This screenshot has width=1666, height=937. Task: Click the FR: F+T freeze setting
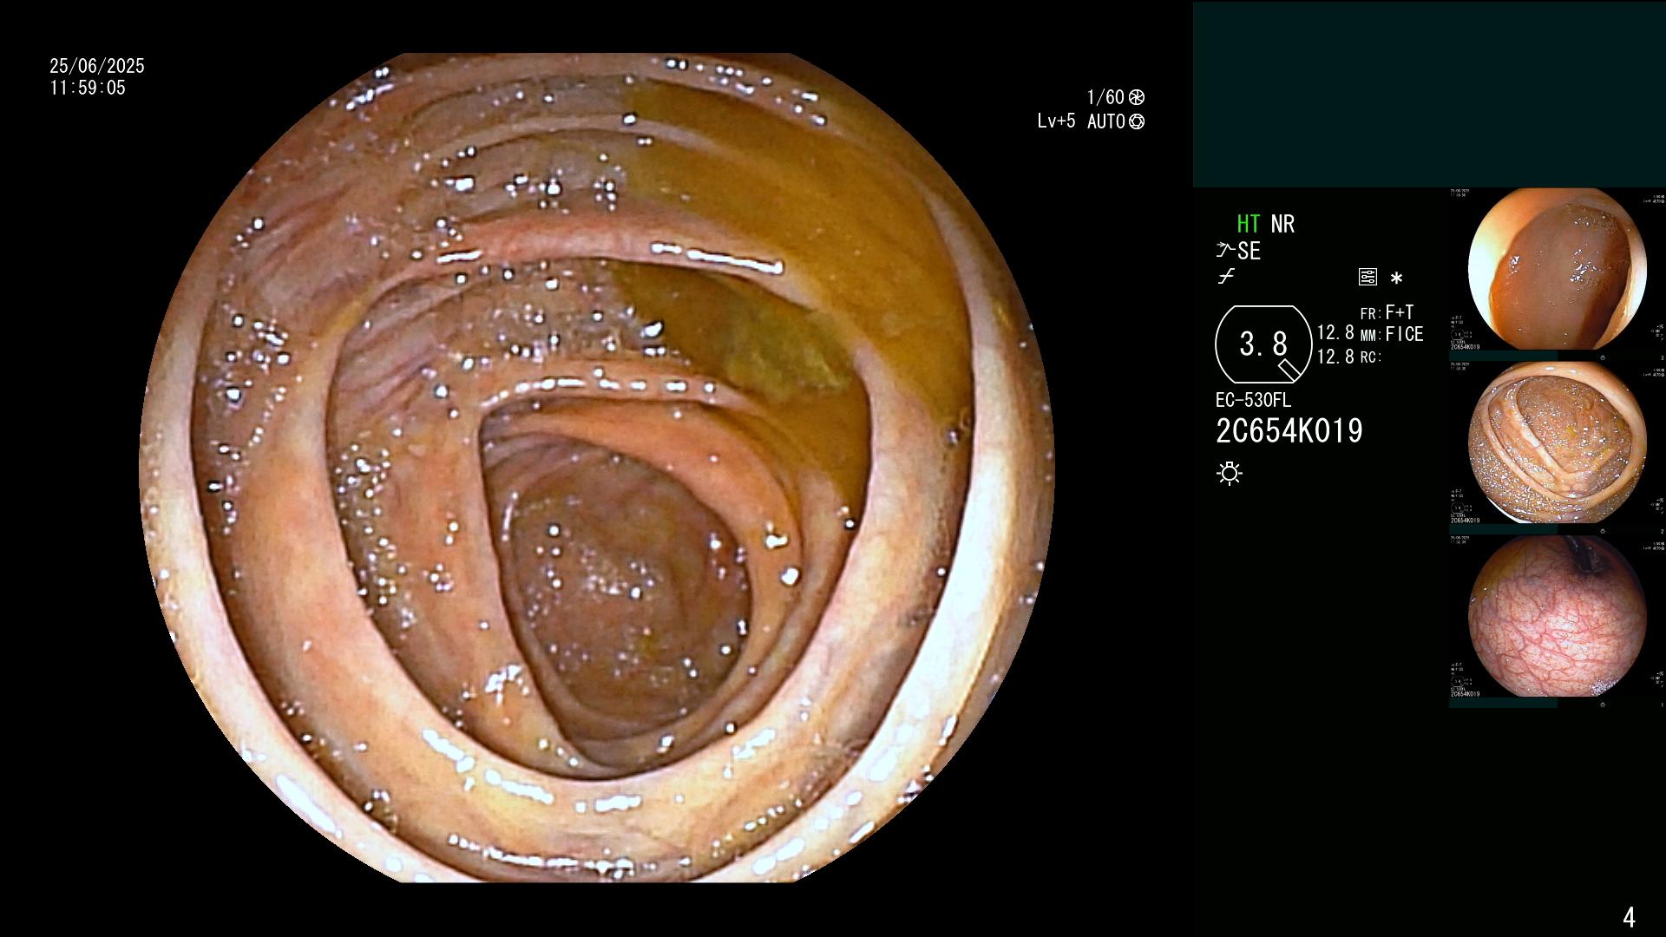tap(1387, 312)
